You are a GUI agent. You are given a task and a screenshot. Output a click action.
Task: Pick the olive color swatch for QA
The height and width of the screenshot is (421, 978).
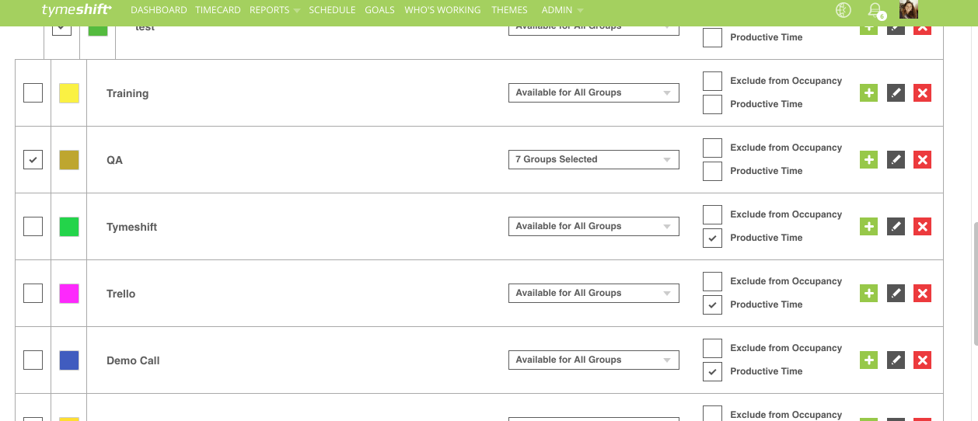point(69,160)
